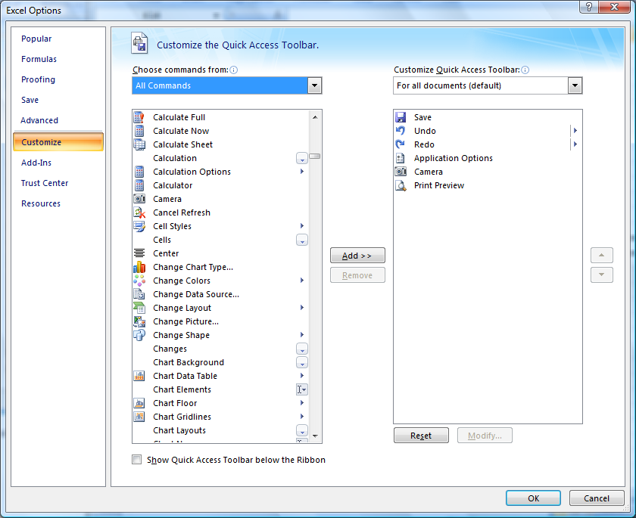Expand the Cells group arrow
The width and height of the screenshot is (636, 518).
pyautogui.click(x=302, y=240)
